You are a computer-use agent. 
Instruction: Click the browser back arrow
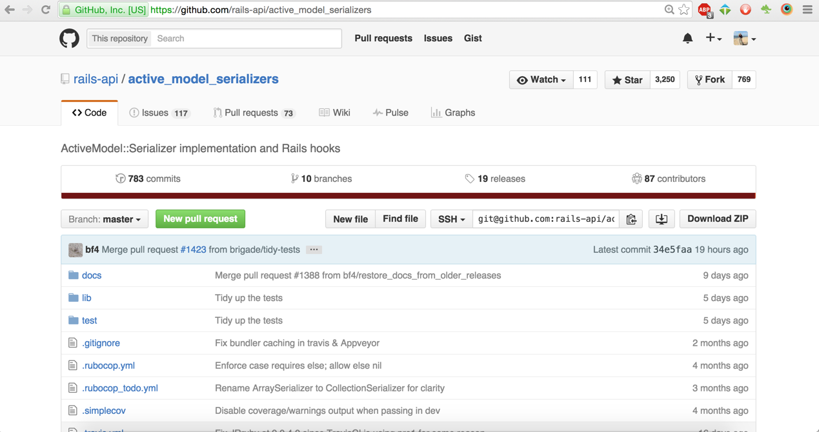[10, 10]
